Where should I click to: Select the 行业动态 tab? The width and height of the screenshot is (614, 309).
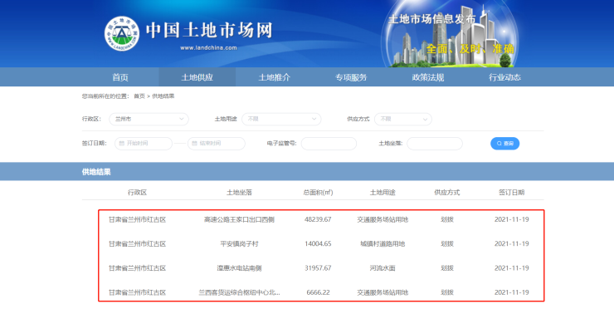[x=504, y=77]
